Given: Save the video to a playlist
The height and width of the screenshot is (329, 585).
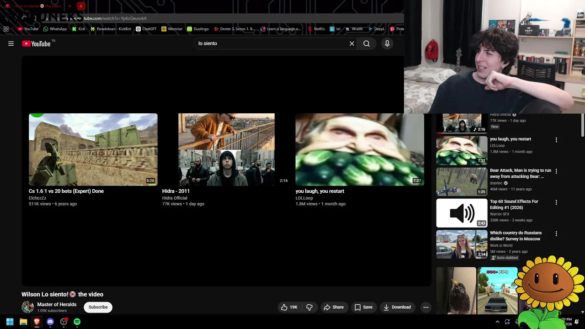Looking at the screenshot, I should click(x=364, y=307).
